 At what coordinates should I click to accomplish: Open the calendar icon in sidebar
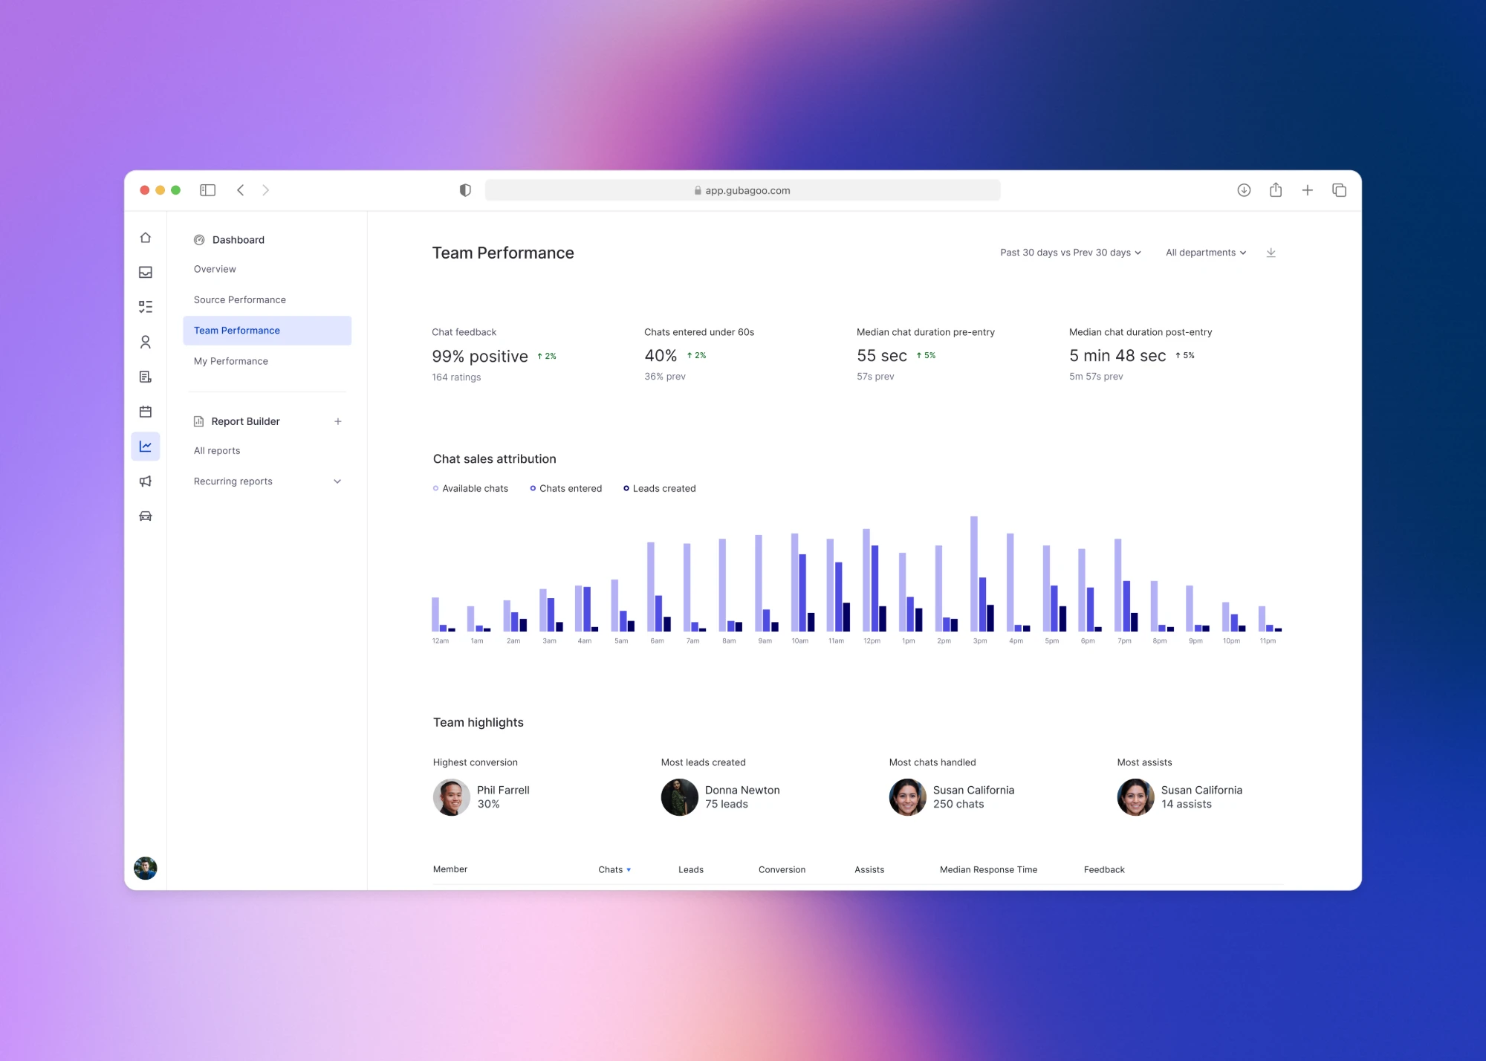click(x=146, y=412)
